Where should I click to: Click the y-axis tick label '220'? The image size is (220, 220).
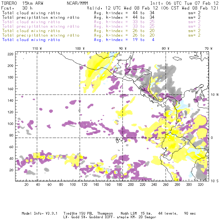point(10,54)
